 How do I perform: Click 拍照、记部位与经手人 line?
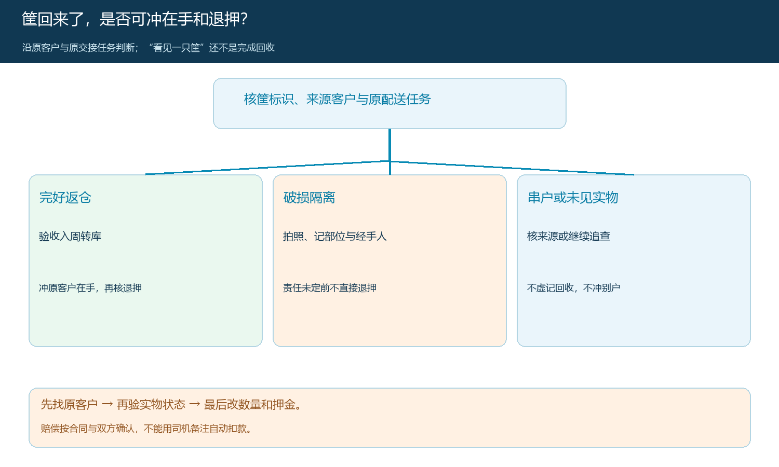pos(335,237)
